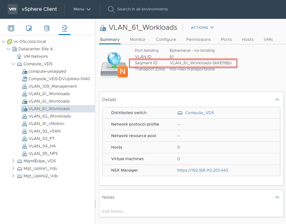The height and width of the screenshot is (224, 286).
Task: Collapse the Details panel
Action: [x=277, y=100]
